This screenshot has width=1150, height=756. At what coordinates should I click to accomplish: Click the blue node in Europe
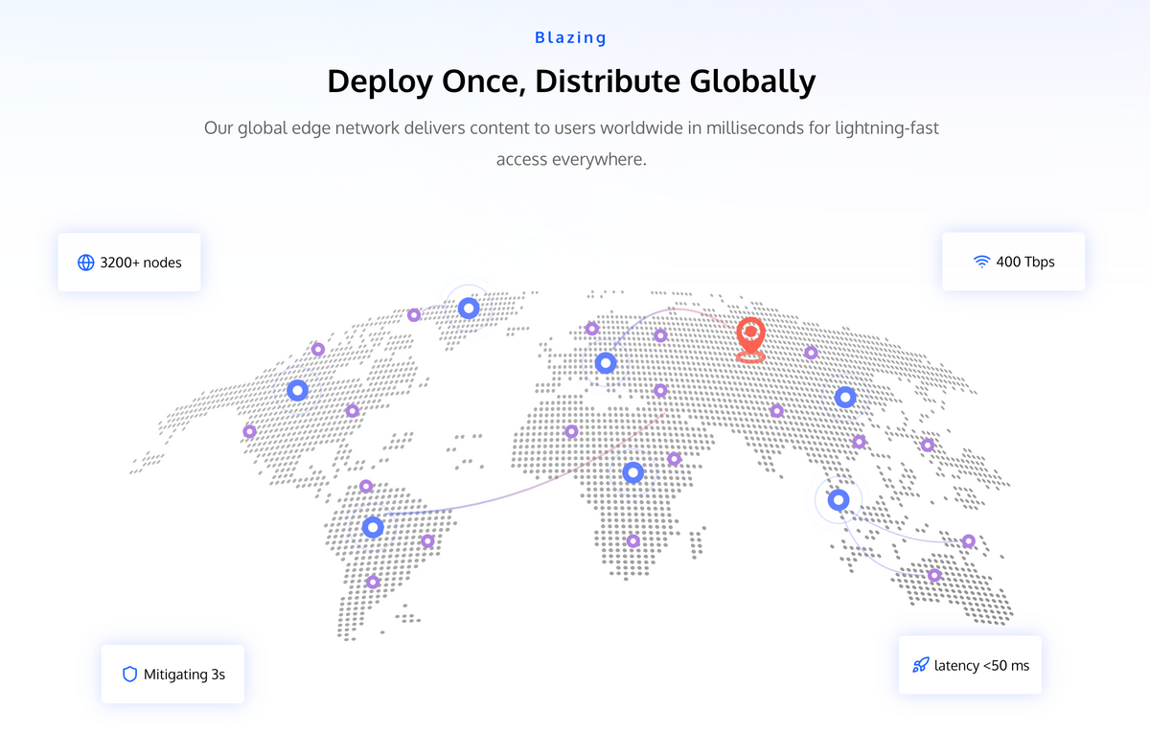coord(605,363)
